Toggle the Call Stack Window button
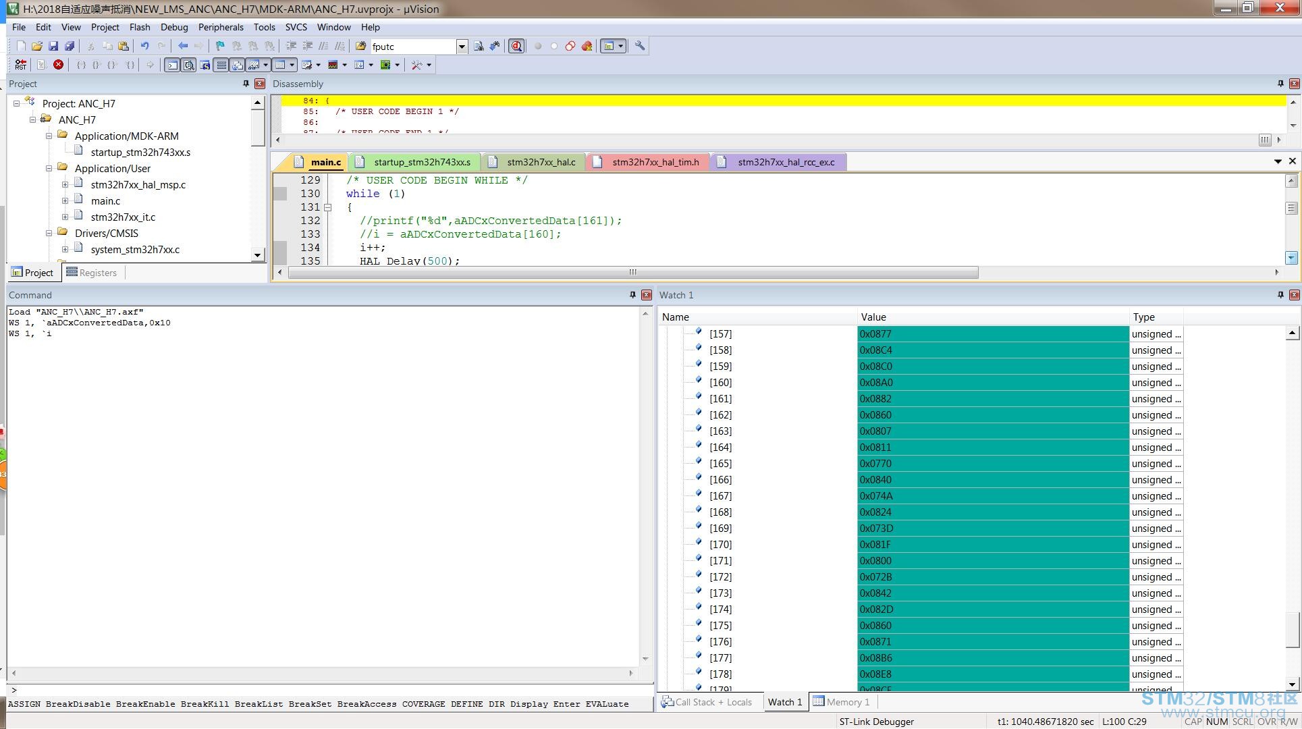The width and height of the screenshot is (1302, 729). click(x=237, y=65)
